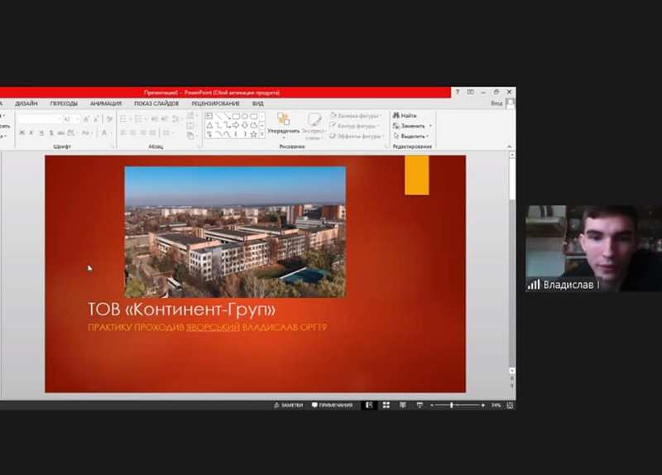Pick font color with the A icon
Viewport: 662px width, 475px height.
pos(105,133)
